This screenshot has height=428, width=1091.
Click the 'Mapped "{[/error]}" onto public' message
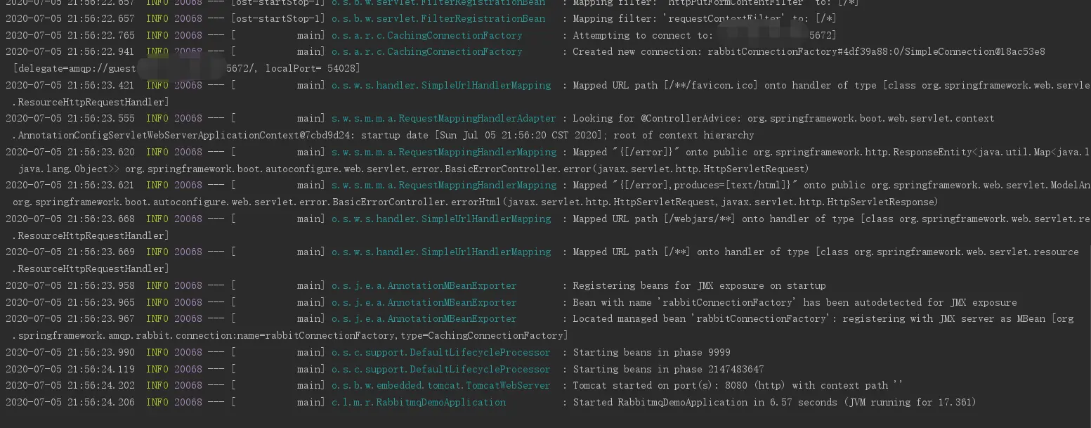click(x=831, y=152)
